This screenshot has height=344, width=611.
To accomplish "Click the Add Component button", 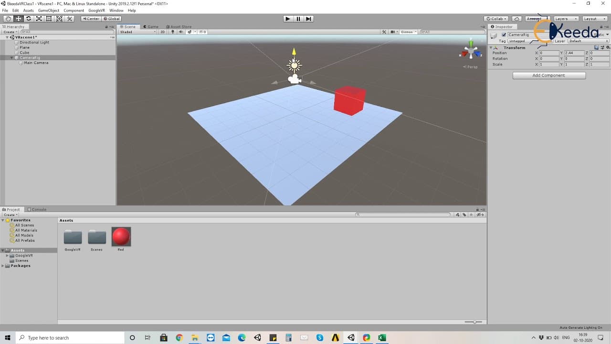I will point(549,75).
